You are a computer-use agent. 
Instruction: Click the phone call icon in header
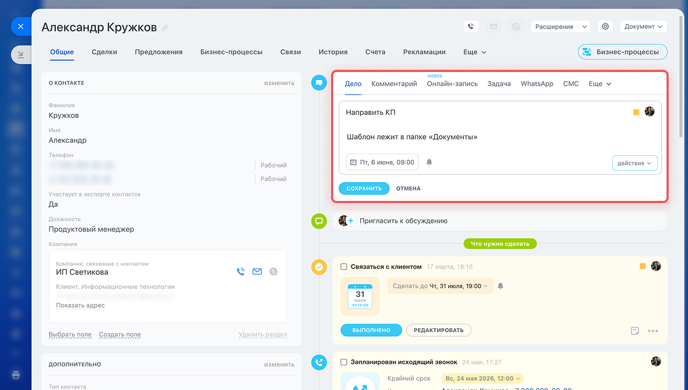(x=471, y=26)
